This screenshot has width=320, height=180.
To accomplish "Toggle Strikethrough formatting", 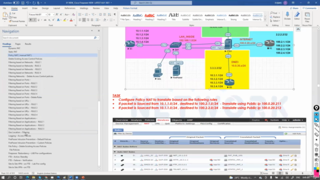I will pyautogui.click(x=45, y=20).
